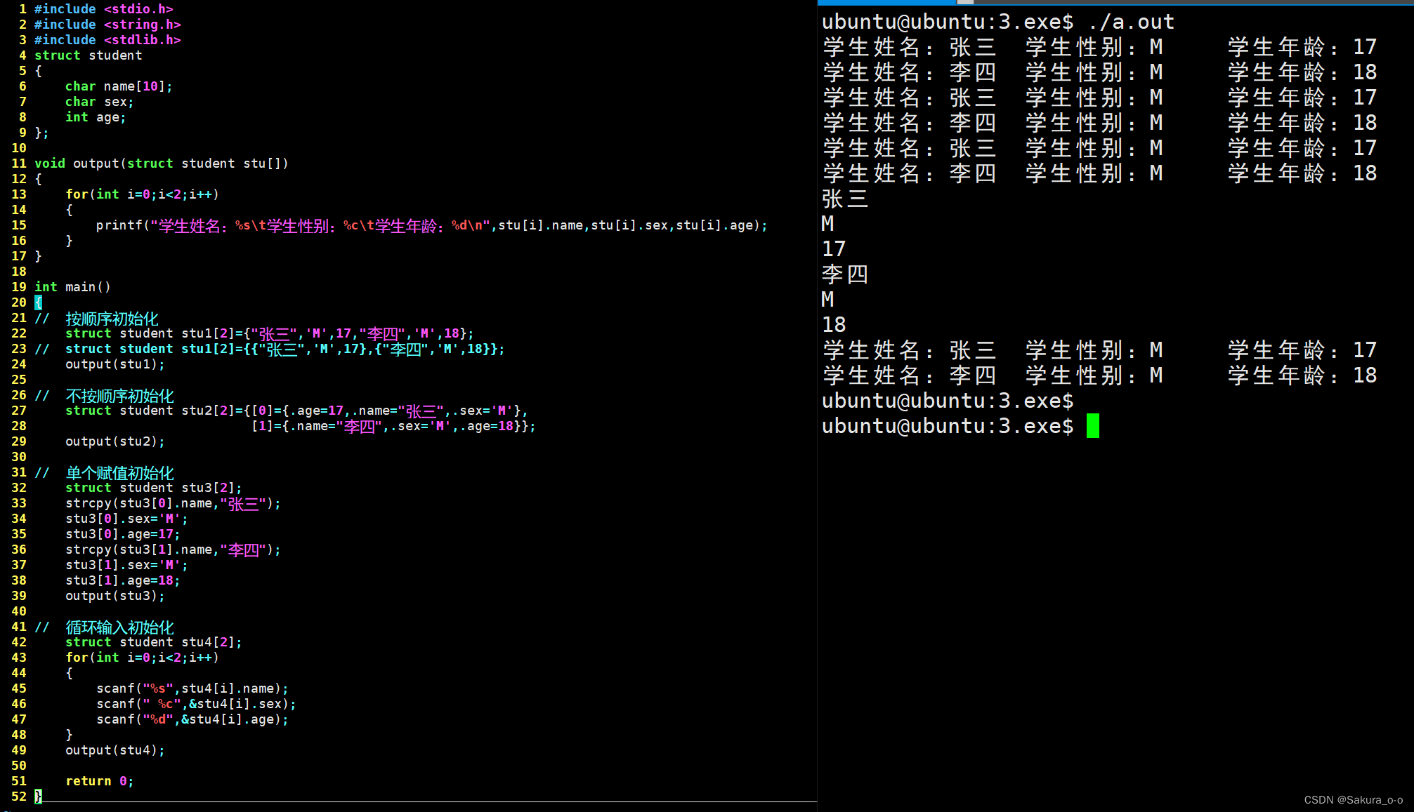Screen dimensions: 1414x812
Task: Click the return 0 statement
Action: pos(99,781)
